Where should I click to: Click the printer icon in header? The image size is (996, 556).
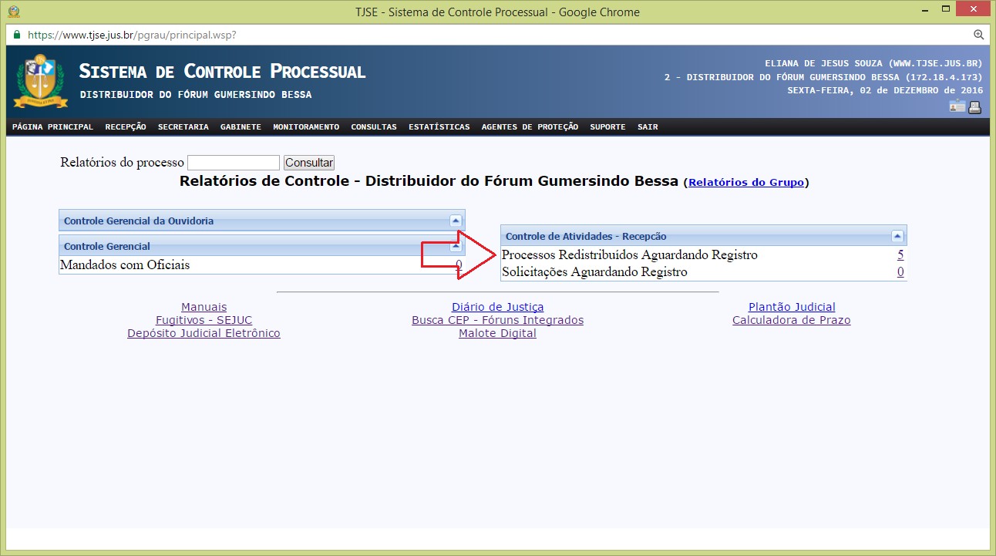click(974, 107)
